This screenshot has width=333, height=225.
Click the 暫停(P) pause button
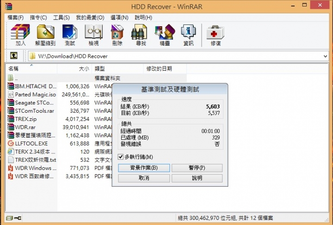tap(197, 168)
